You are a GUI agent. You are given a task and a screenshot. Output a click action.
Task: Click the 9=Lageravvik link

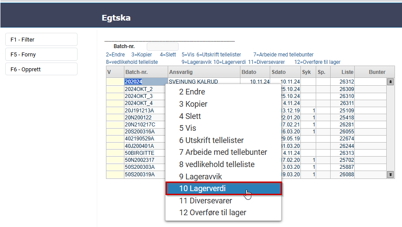point(197,62)
